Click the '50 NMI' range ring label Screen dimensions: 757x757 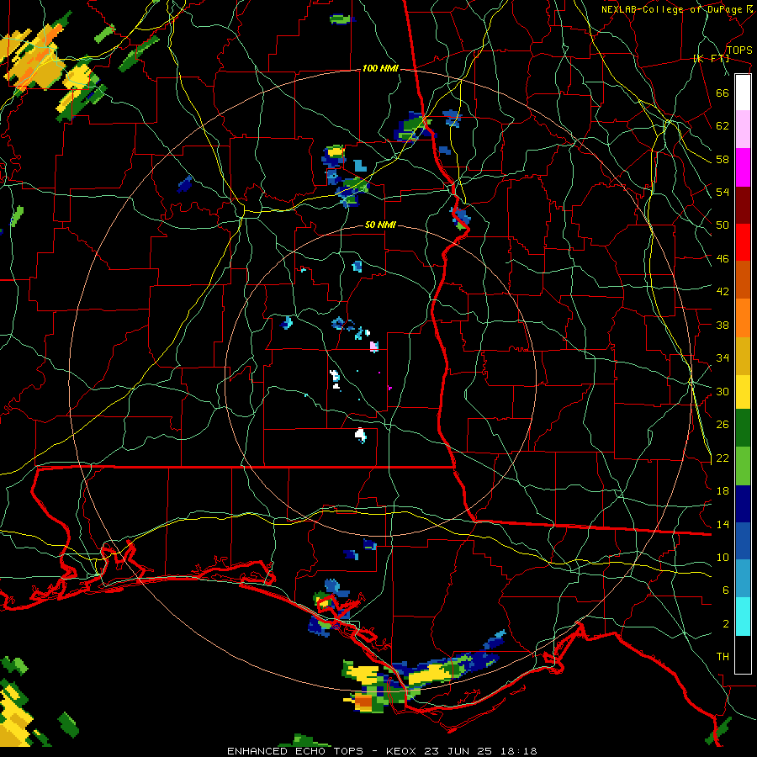[380, 225]
